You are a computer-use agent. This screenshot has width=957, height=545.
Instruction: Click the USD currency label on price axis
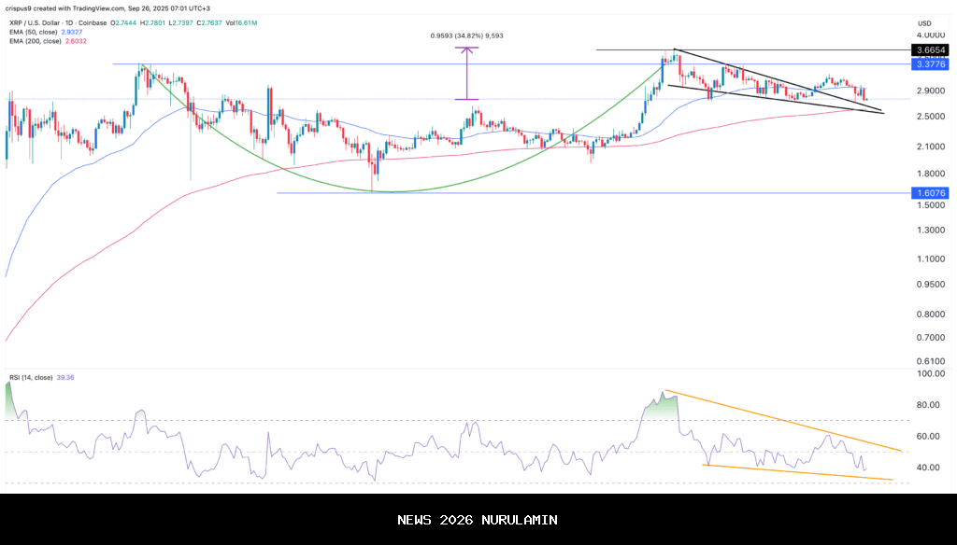[x=925, y=23]
